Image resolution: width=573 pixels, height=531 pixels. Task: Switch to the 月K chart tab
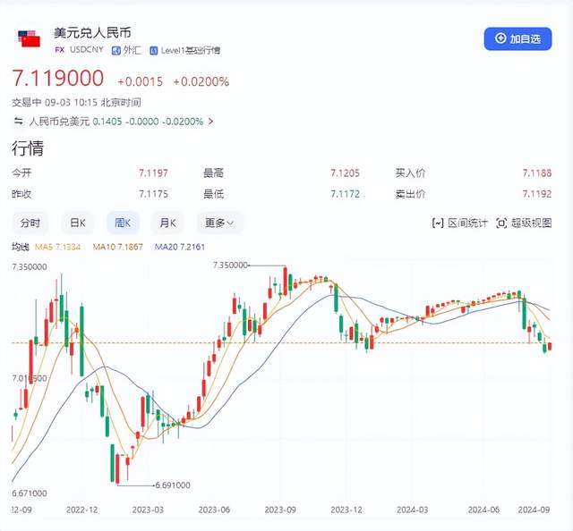pos(167,223)
